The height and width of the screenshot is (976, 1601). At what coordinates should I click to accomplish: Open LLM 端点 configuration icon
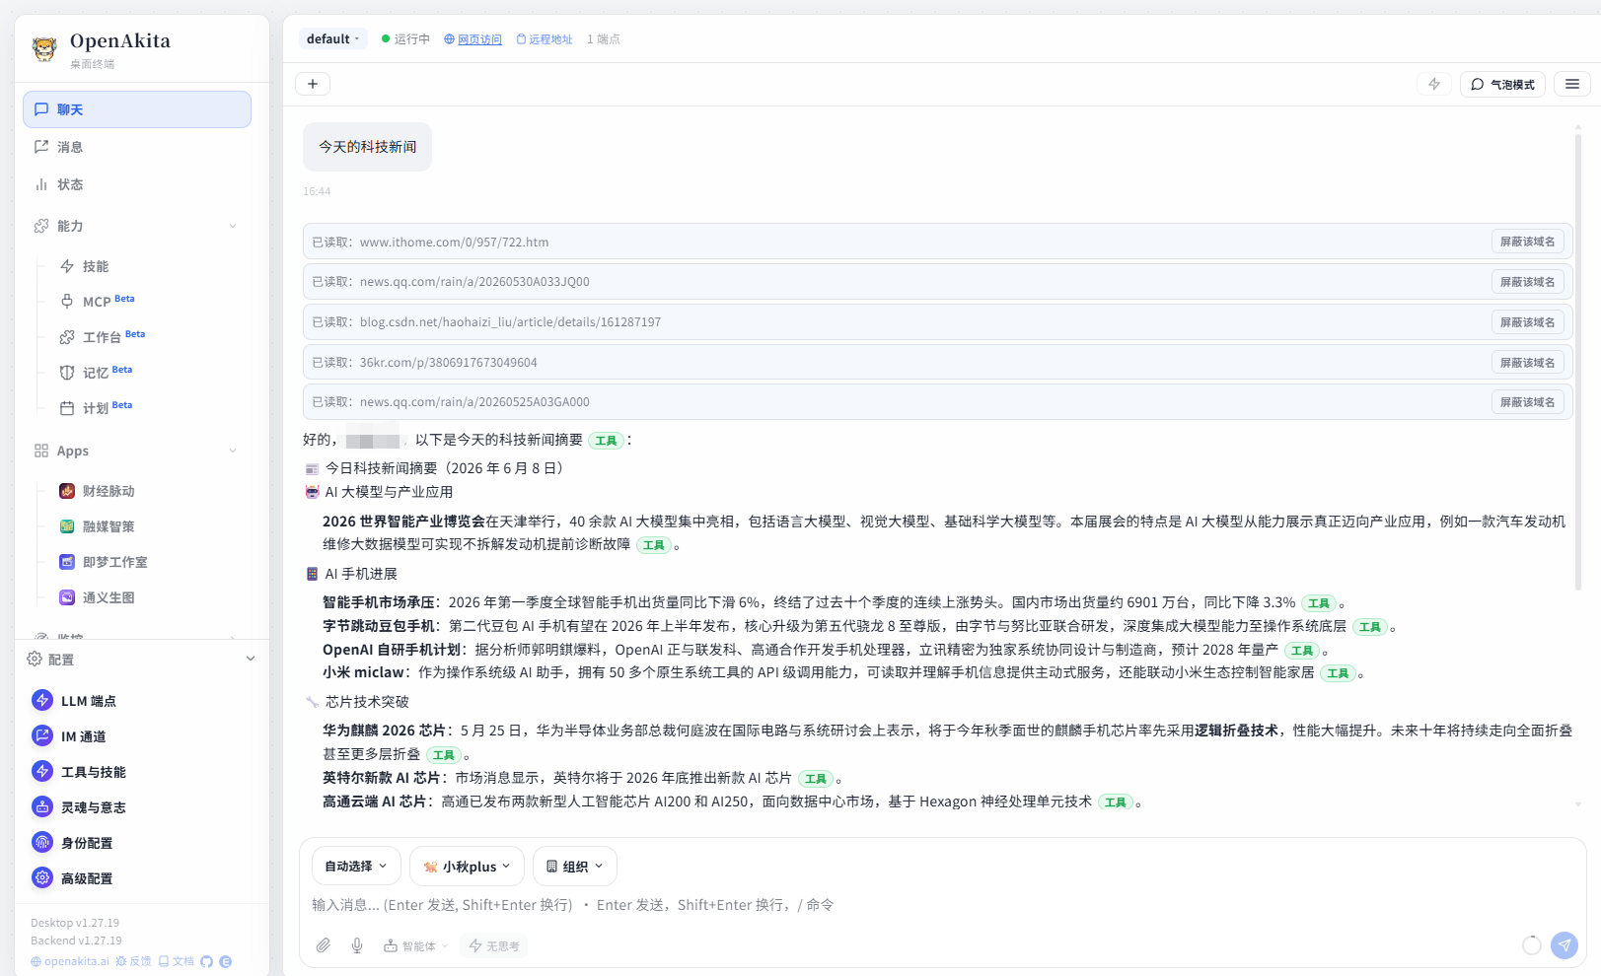tap(42, 700)
